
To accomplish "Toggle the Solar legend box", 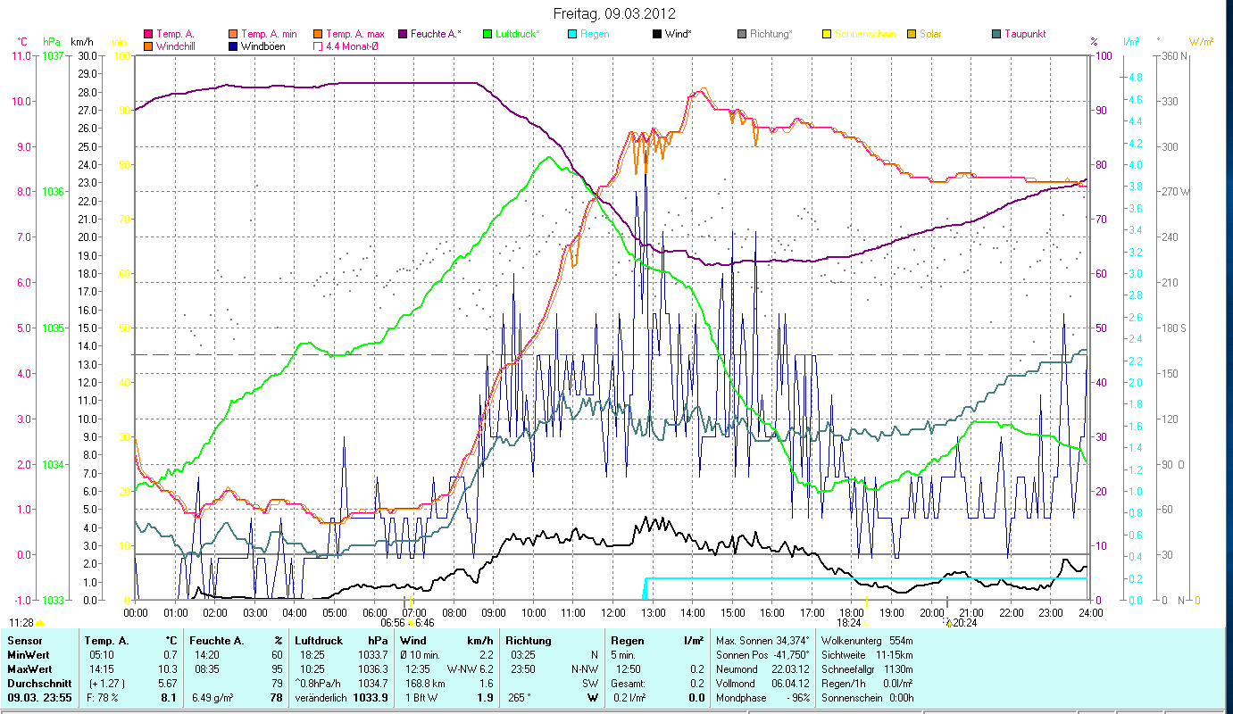I will coord(911,34).
